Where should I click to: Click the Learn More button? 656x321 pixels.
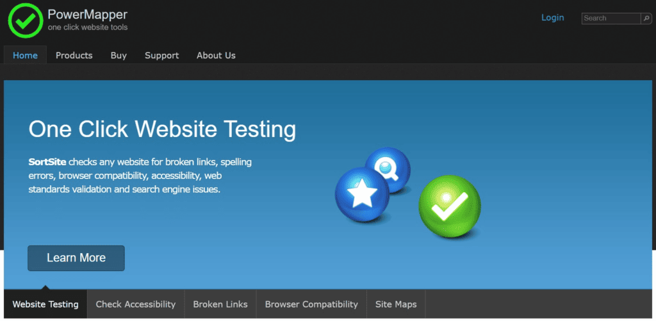point(76,258)
